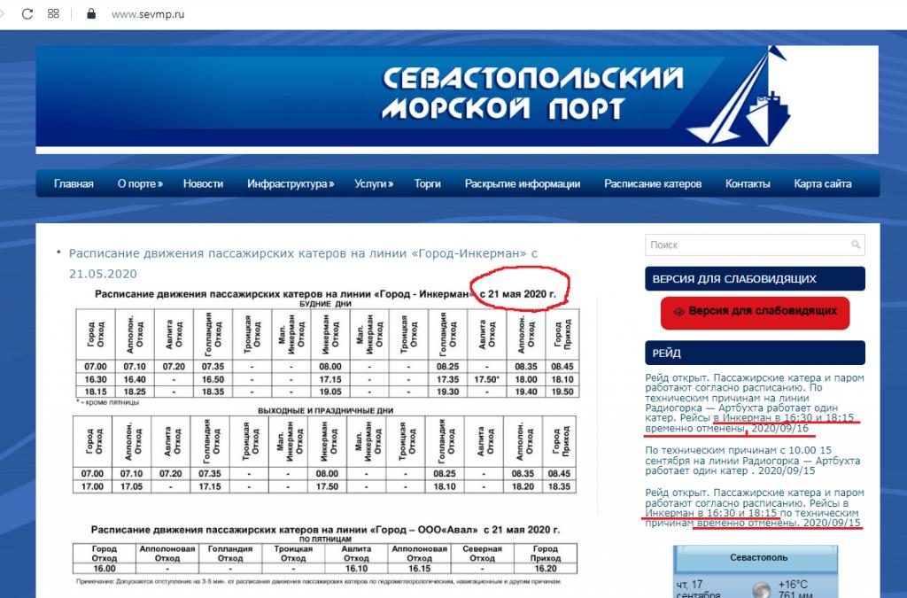Click the ПО ПЯТНИЦАМ caption
Viewport: 907px width, 598px height.
tap(325, 539)
